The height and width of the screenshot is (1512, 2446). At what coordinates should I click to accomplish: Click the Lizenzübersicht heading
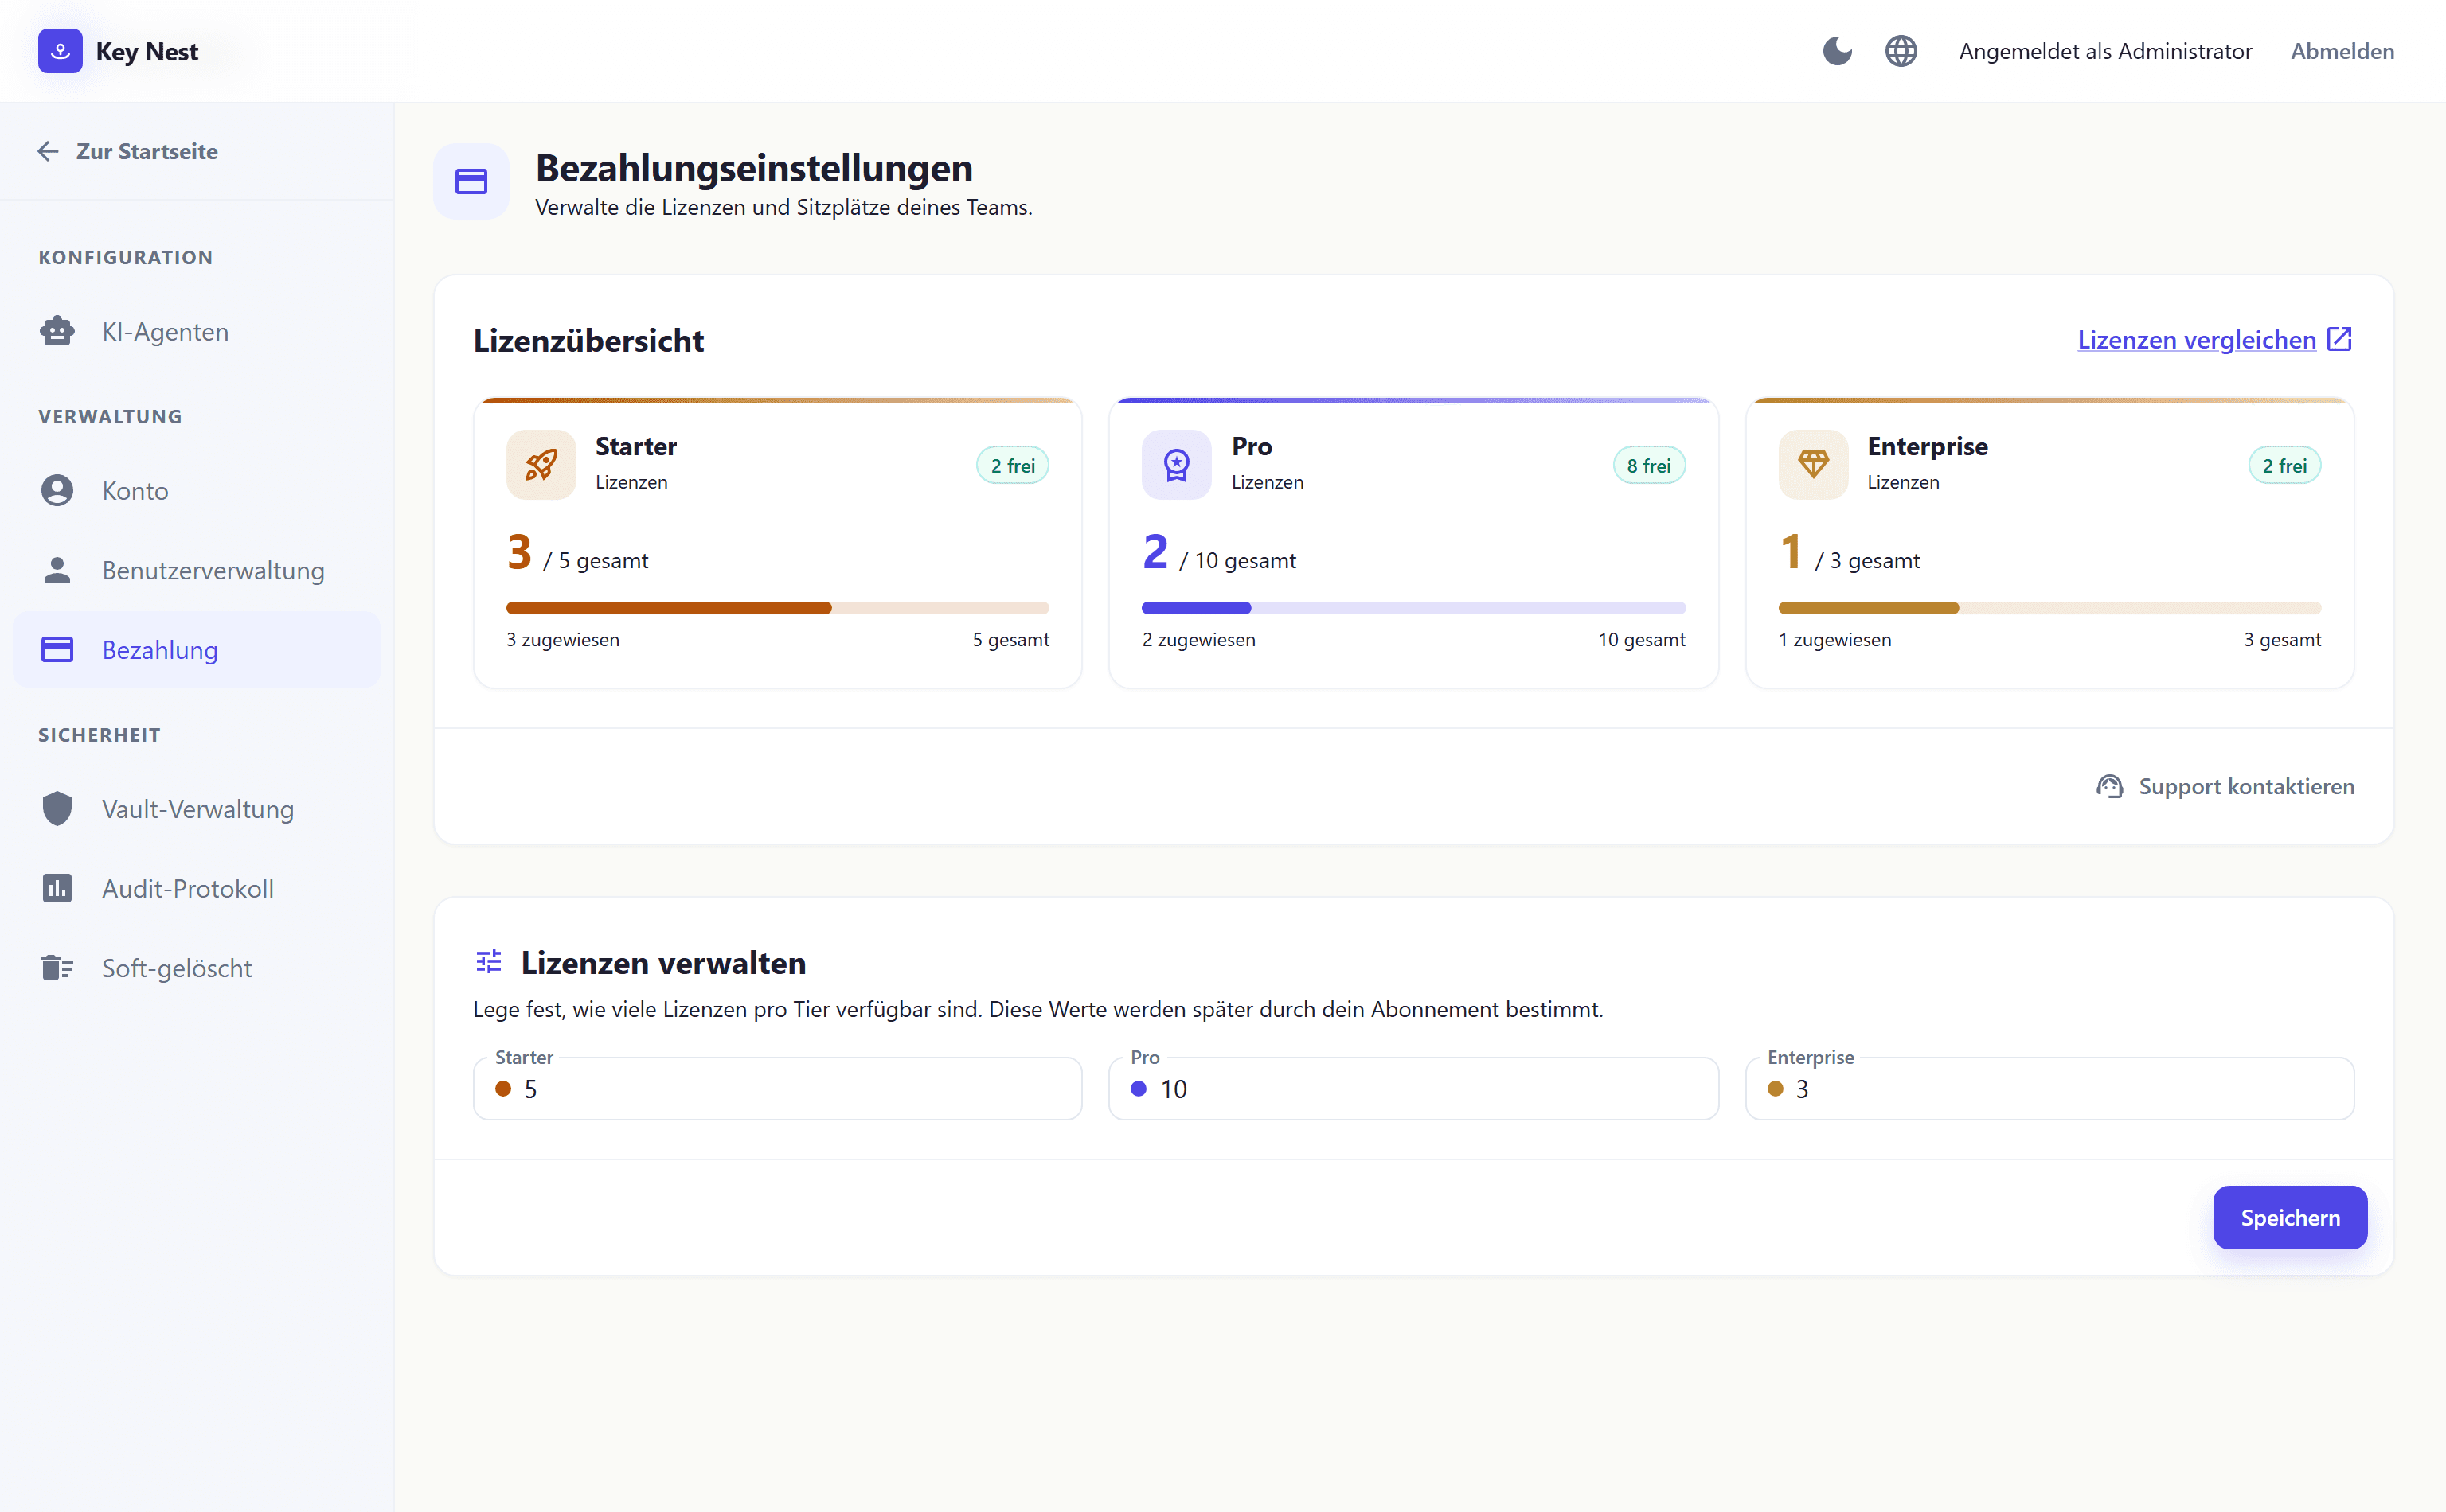tap(588, 340)
